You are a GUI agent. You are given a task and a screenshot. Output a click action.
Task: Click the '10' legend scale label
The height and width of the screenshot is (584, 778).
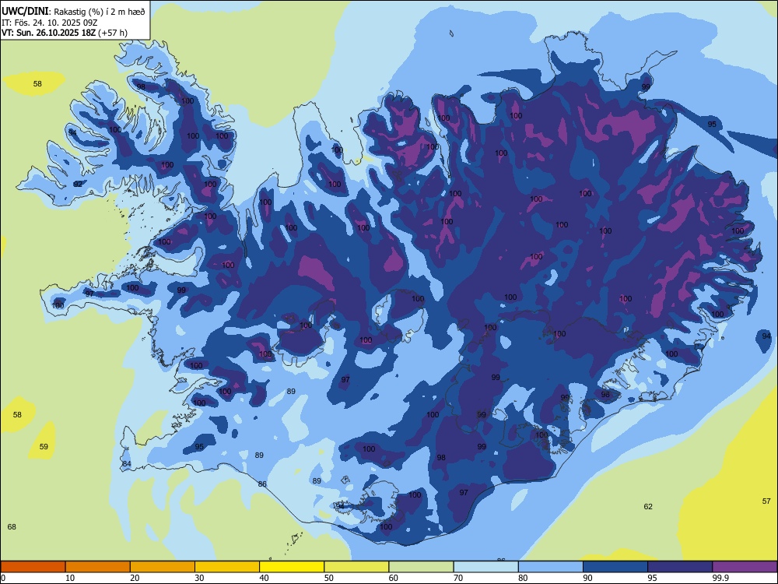click(70, 578)
